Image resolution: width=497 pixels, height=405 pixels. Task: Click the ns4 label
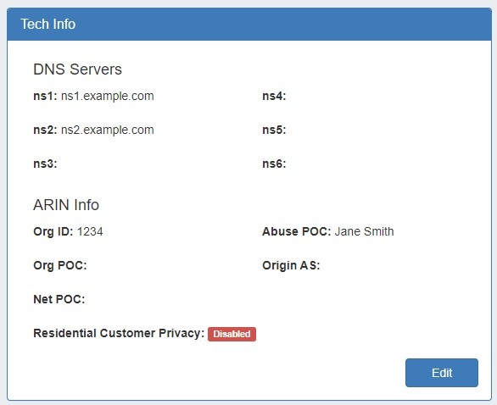click(x=274, y=96)
